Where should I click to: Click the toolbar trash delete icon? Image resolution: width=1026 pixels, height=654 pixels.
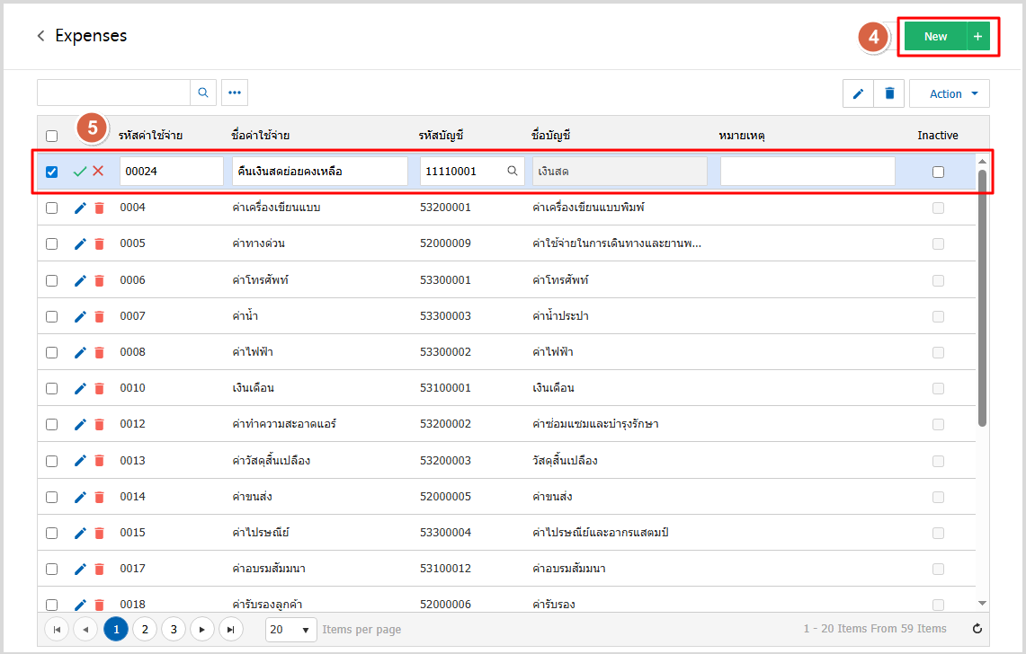pos(889,93)
